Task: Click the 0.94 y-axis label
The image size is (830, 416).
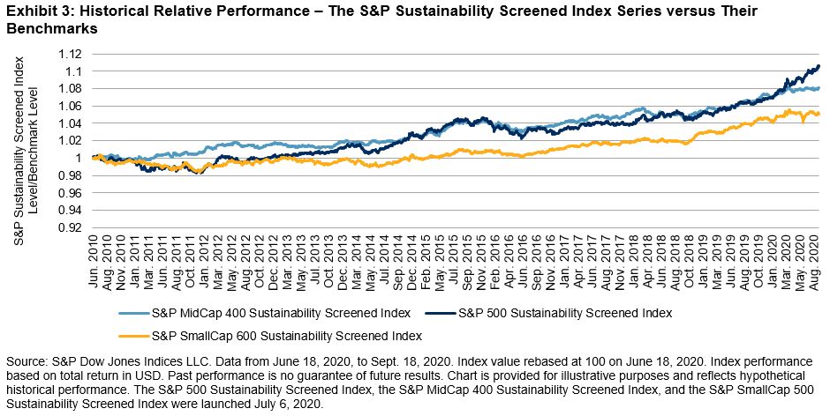Action: [72, 210]
